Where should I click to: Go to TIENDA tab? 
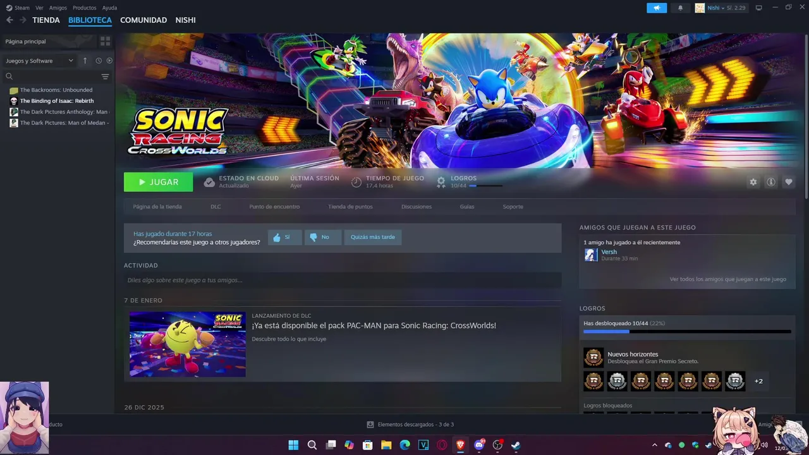[46, 20]
